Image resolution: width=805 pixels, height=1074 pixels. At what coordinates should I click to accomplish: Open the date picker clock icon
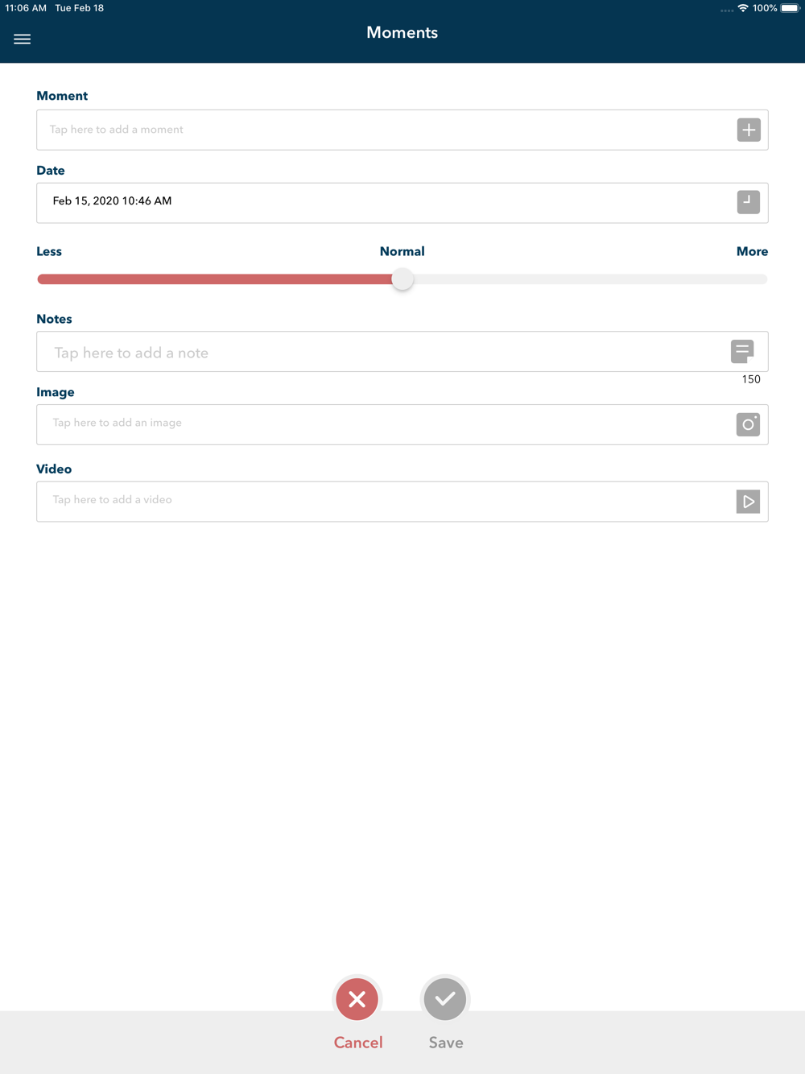[x=748, y=202]
